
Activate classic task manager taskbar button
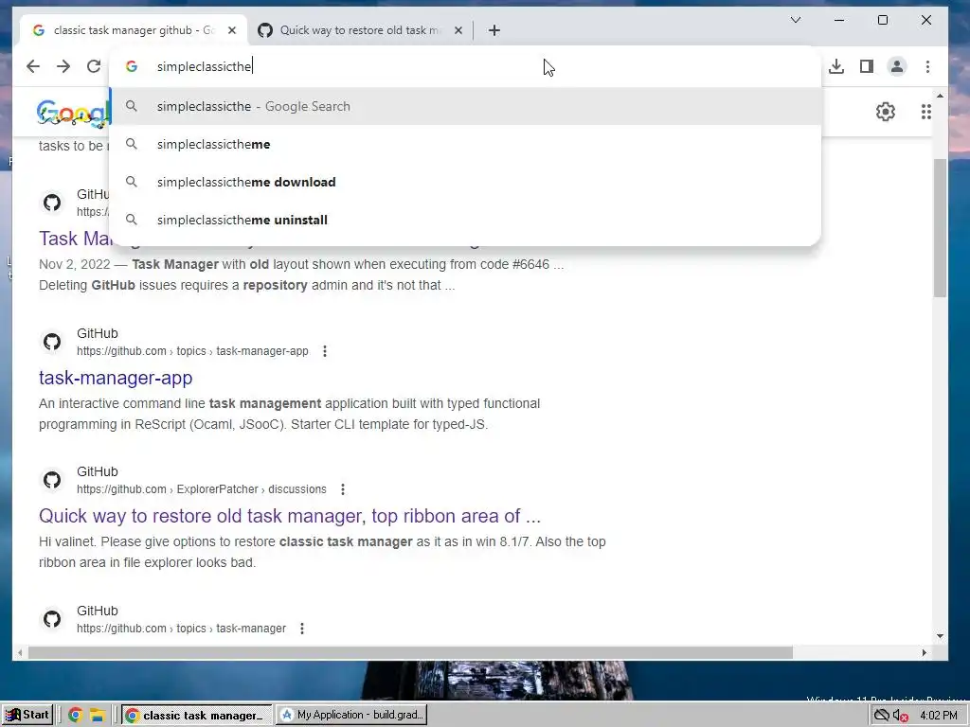[x=197, y=716]
